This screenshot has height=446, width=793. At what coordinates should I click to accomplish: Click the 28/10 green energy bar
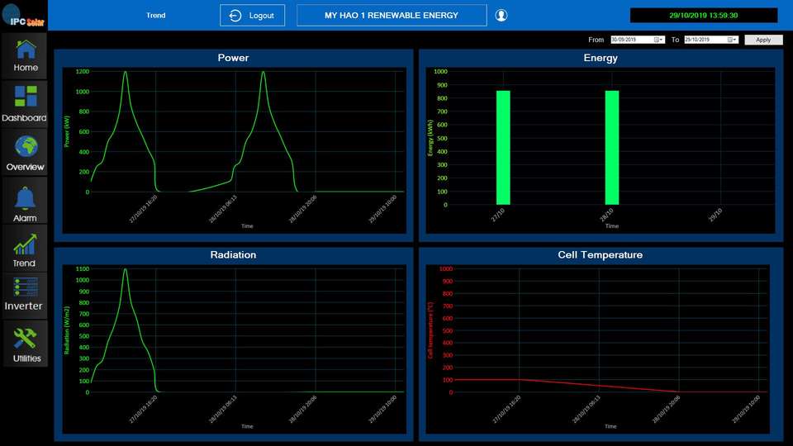pos(612,147)
